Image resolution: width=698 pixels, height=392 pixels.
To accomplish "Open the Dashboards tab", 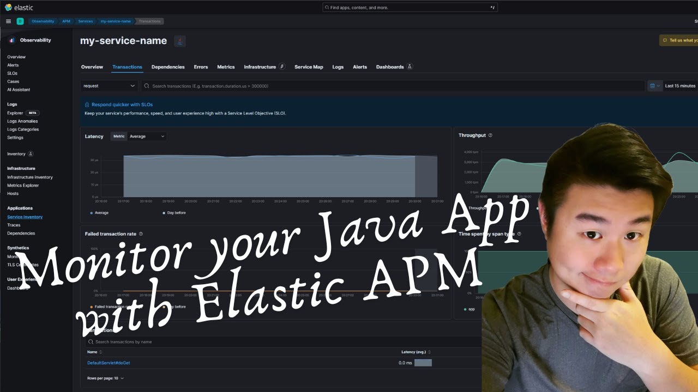I will (x=390, y=67).
